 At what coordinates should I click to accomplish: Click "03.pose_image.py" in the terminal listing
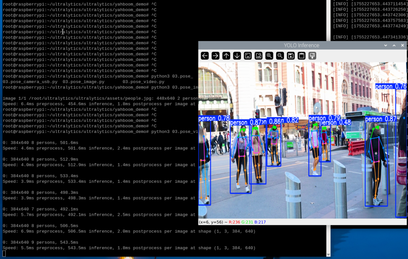[84, 82]
